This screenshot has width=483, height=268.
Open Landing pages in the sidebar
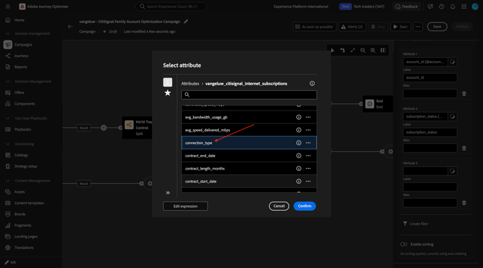(26, 237)
